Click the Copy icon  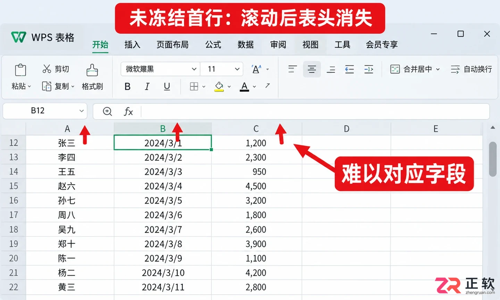coord(47,86)
